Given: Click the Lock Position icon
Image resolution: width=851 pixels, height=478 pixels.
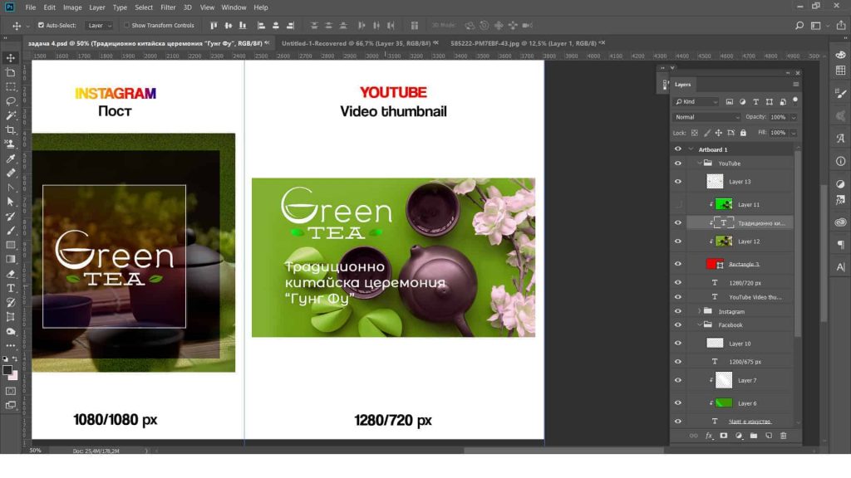Looking at the screenshot, I should tap(719, 133).
